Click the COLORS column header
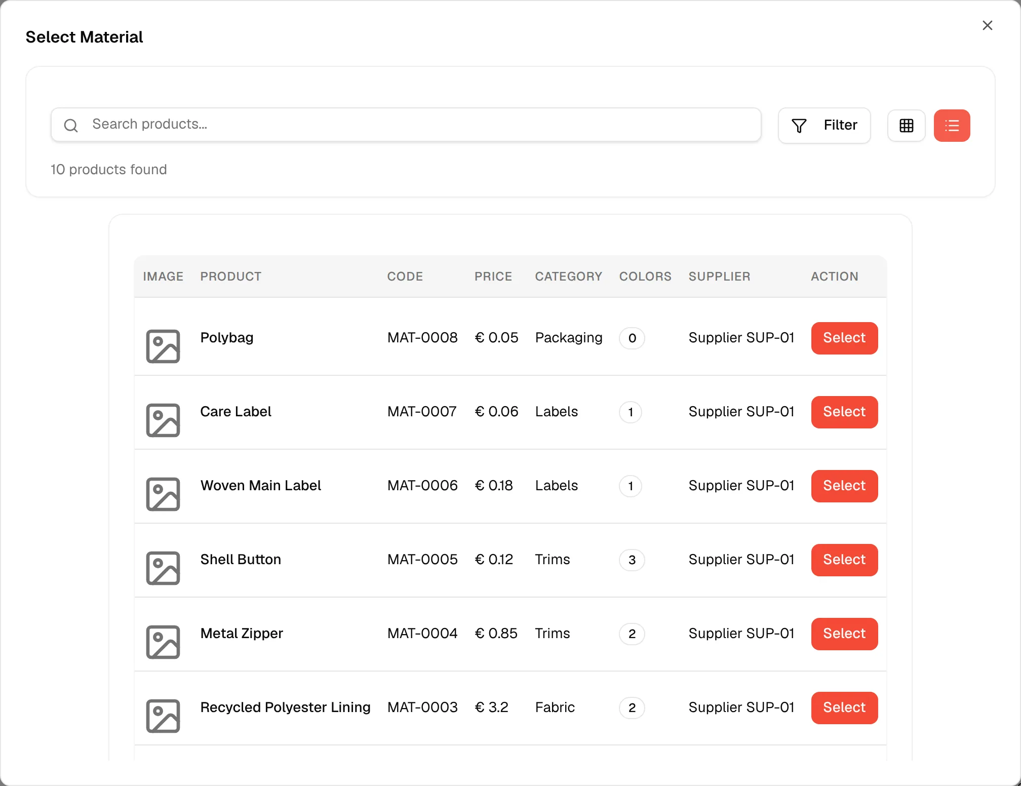 pyautogui.click(x=645, y=277)
